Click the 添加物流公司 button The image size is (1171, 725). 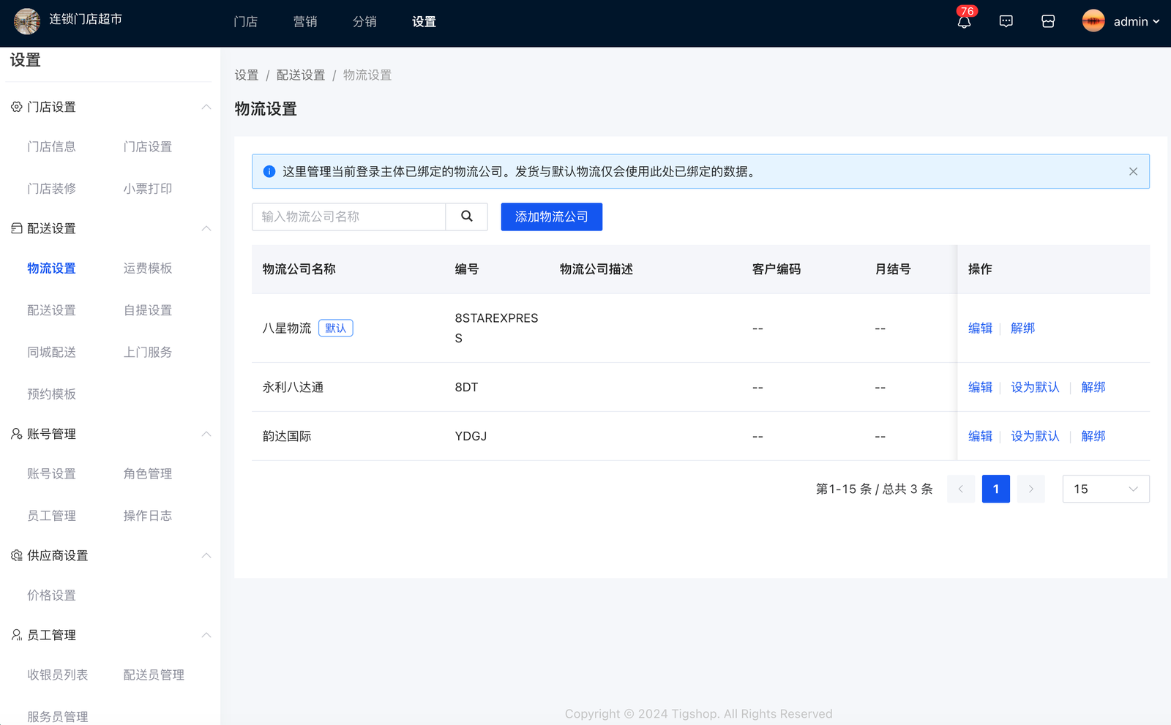click(551, 217)
